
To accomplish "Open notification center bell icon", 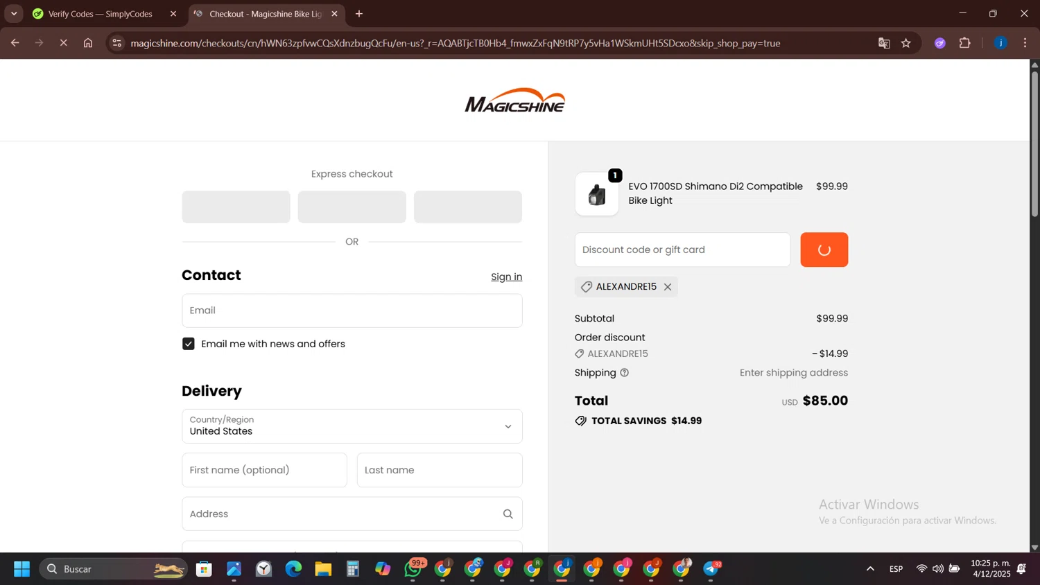I will (x=1022, y=569).
